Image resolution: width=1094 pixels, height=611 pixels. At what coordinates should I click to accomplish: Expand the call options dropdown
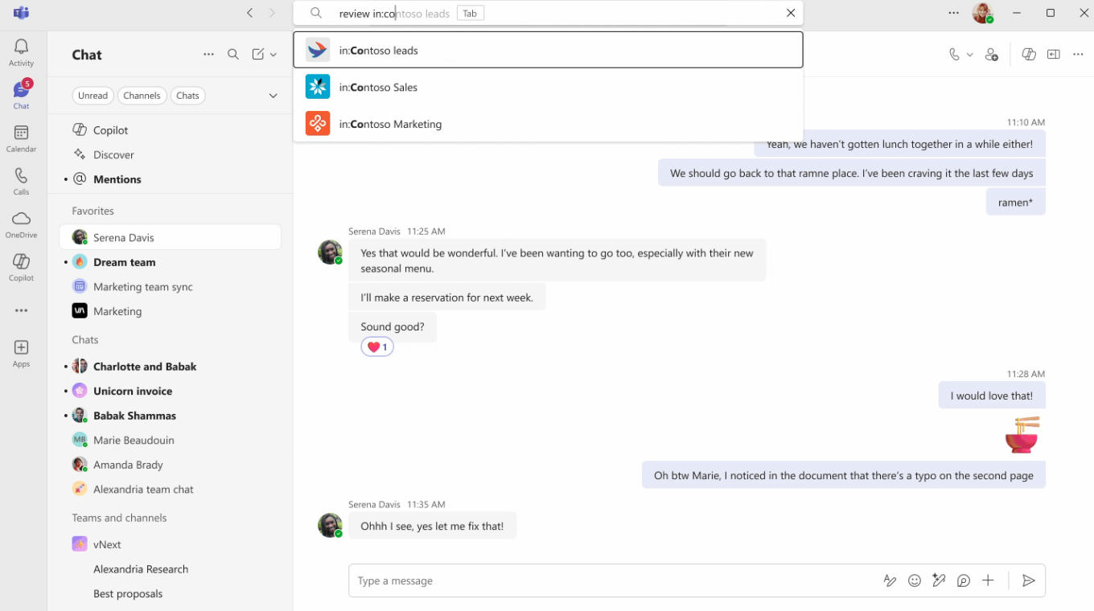pos(970,55)
